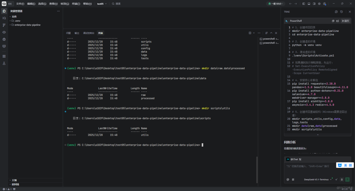355x191 pixels.
Task: Toggle the bottom panel layout button
Action: point(309,4)
